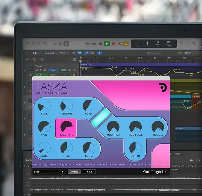This screenshot has height=196, width=202.
Task: Start recording with red record button
Action: tap(114, 44)
